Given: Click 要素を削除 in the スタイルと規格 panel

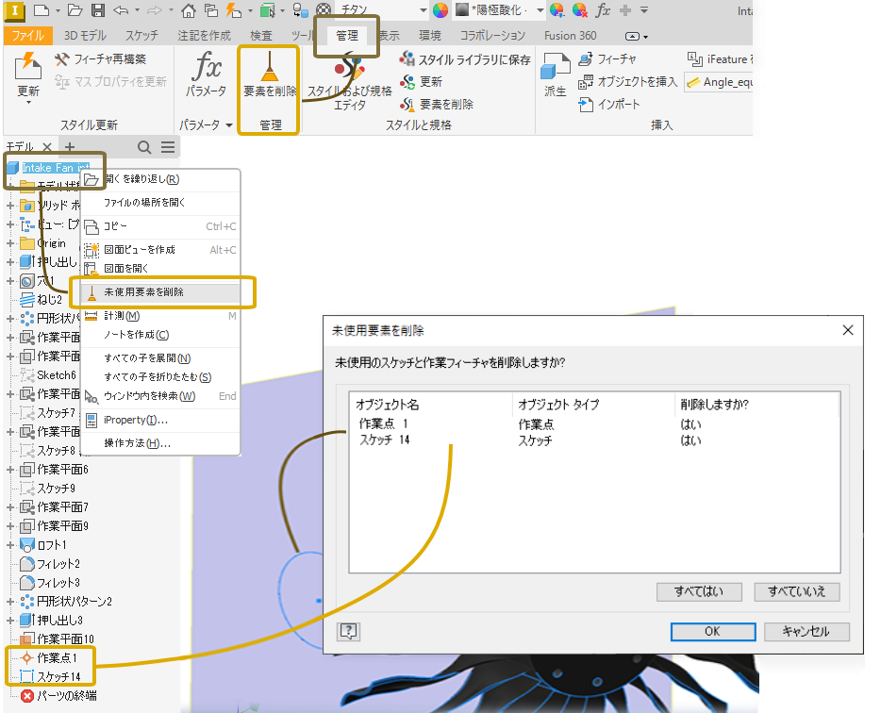Looking at the screenshot, I should click(x=437, y=104).
